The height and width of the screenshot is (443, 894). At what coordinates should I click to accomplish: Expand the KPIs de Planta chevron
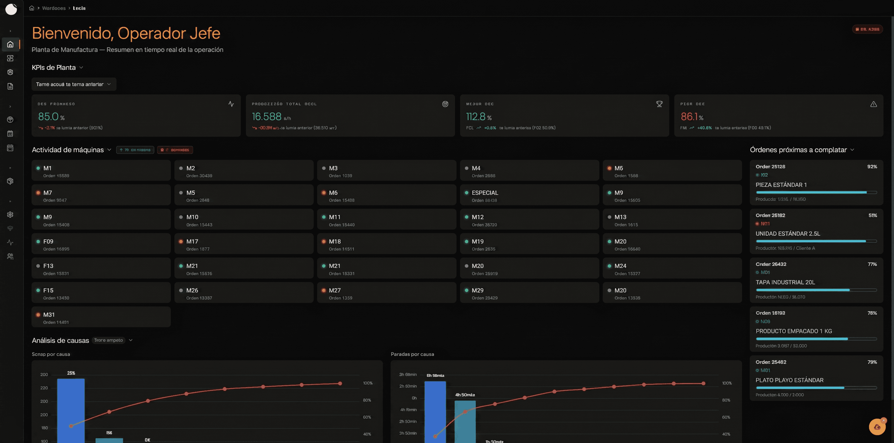(81, 67)
